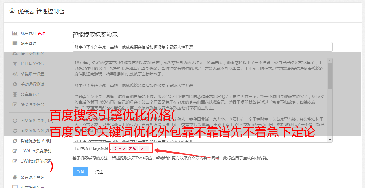Open the 同义词伪原创[1版] menu entry
Screen dimensions: 365x188
click(37, 121)
